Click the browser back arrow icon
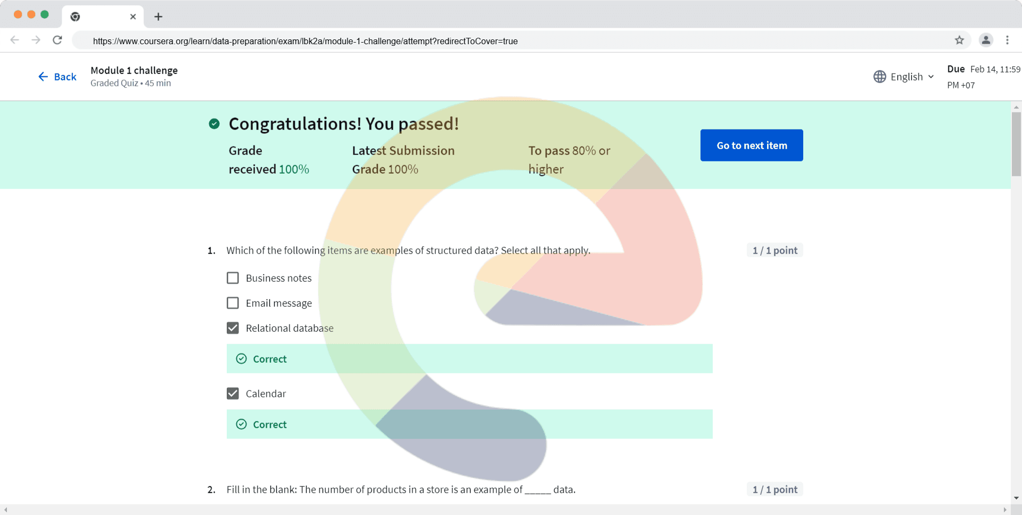 click(15, 40)
